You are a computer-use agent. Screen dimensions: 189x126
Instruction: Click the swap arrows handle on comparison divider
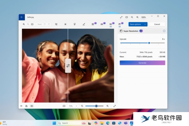(68, 66)
